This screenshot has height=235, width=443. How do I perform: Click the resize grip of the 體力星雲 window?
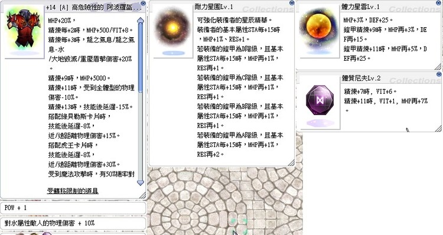(438, 67)
